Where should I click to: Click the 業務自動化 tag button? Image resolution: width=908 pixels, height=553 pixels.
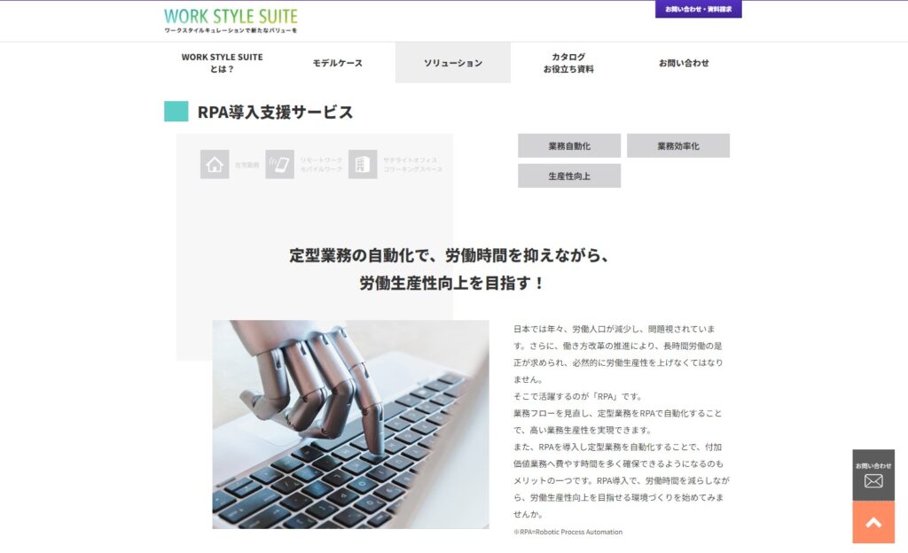pyautogui.click(x=569, y=145)
